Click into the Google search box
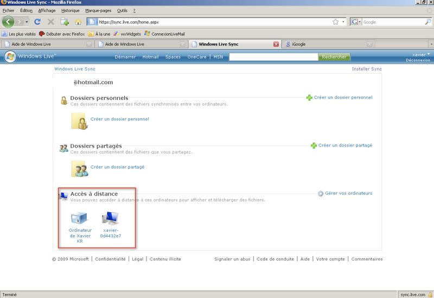The height and width of the screenshot is (298, 434). pyautogui.click(x=393, y=22)
